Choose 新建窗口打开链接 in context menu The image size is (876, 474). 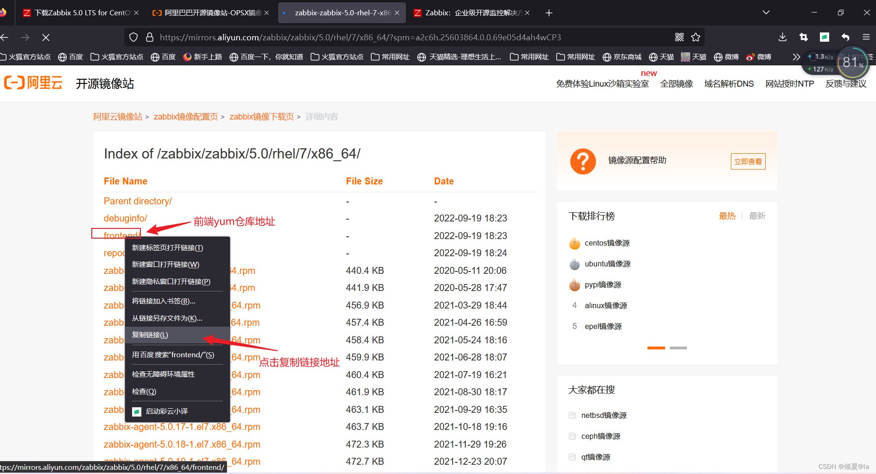click(x=178, y=265)
